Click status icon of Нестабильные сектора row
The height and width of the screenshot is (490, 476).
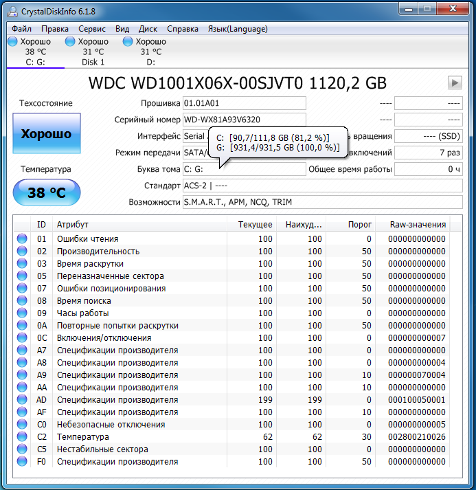coord(22,449)
